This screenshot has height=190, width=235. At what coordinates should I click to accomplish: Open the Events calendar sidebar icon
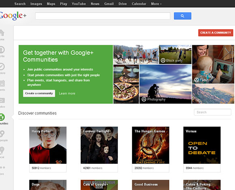(x=2, y=83)
